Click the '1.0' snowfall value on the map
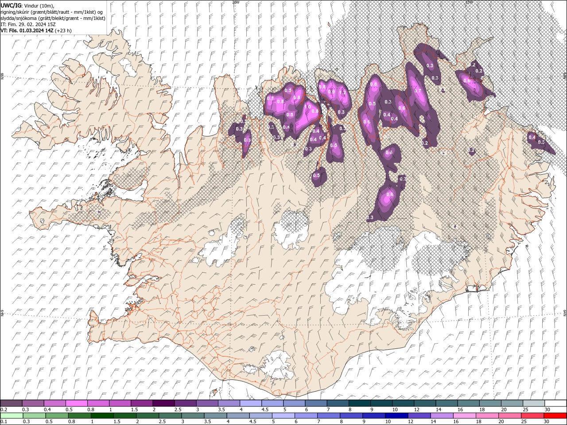The height and width of the screenshot is (425, 567). [x=307, y=107]
